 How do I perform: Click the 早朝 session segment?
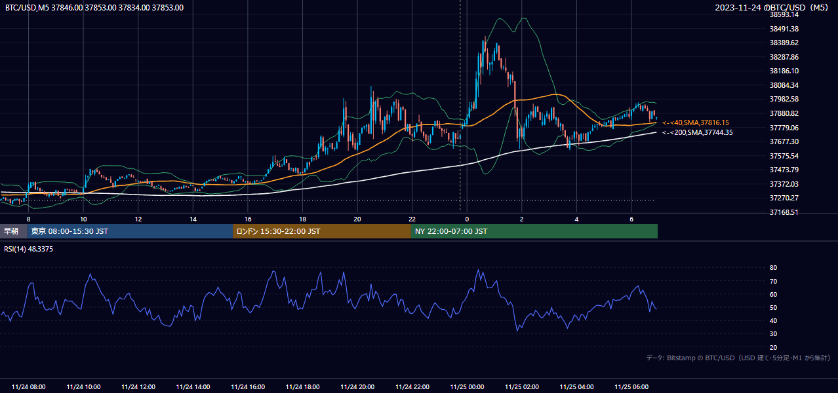pos(13,231)
